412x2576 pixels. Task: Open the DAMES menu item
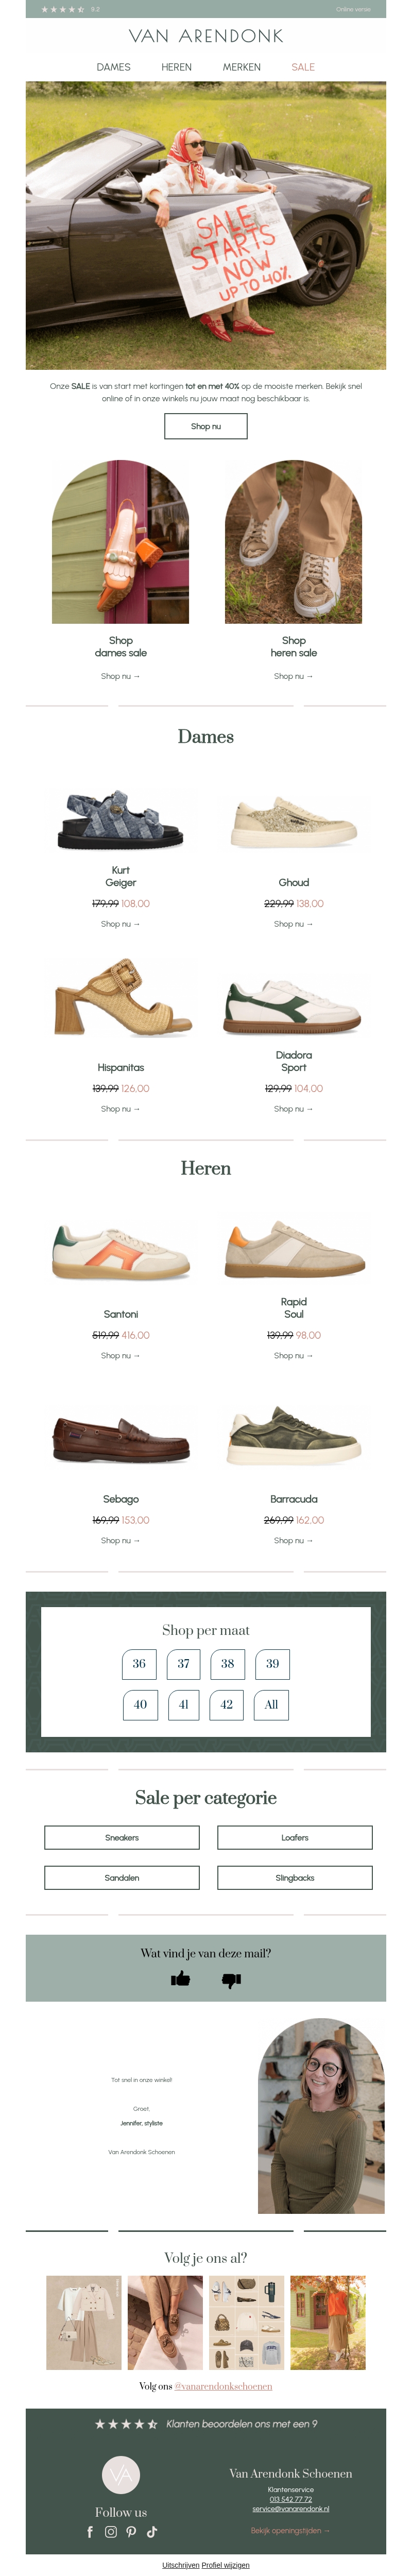[113, 67]
